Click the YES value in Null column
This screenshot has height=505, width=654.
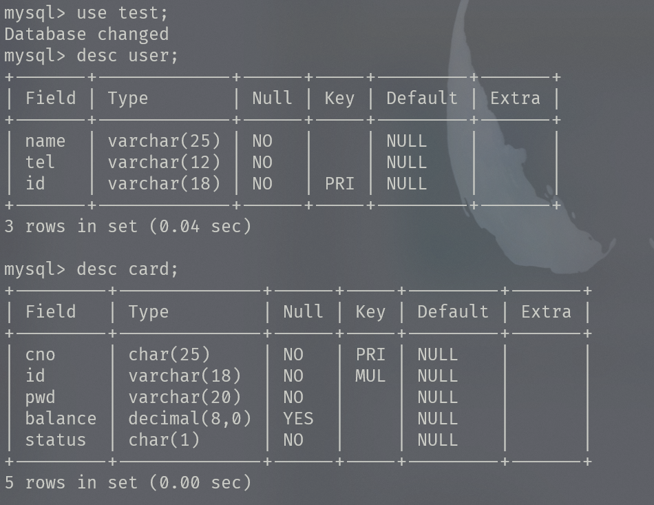(298, 418)
